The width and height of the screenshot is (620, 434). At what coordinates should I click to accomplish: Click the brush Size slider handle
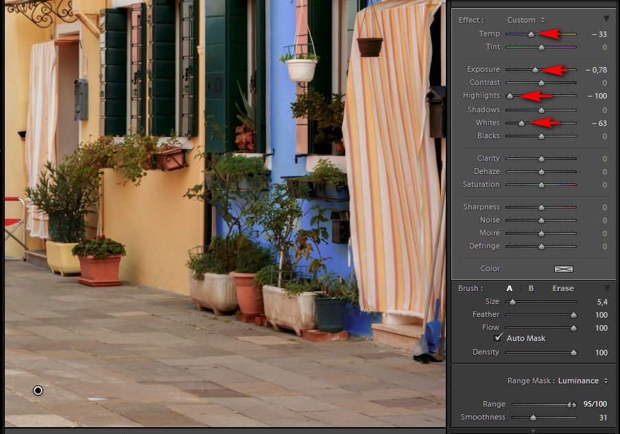coord(512,301)
